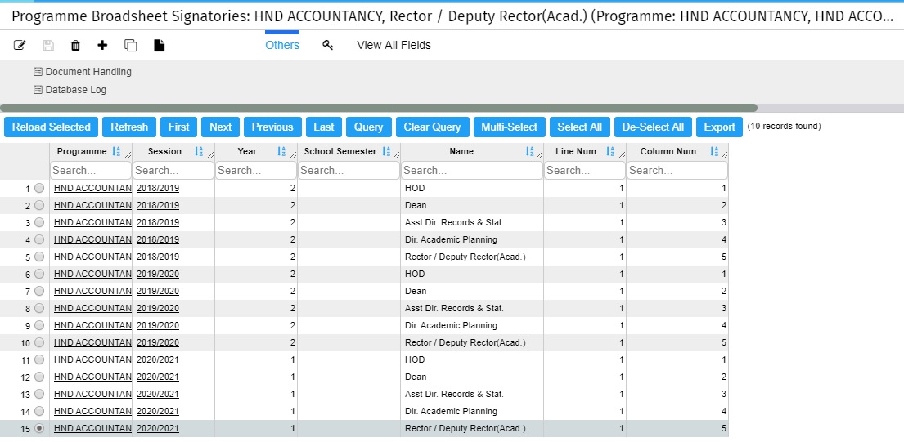This screenshot has height=442, width=904.
Task: Sort by Column Num column icon
Action: 714,151
